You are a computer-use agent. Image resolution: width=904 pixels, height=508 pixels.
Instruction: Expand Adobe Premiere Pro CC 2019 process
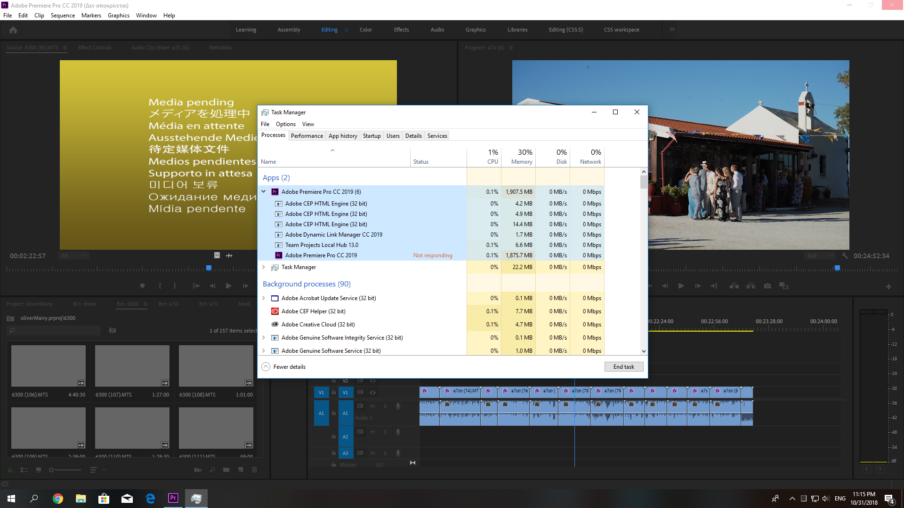tap(263, 191)
